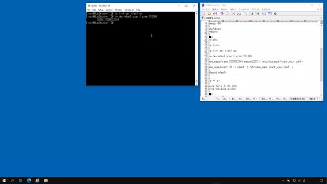
Task: Click the 'iw dev' line in the editor
Action: (x=214, y=40)
